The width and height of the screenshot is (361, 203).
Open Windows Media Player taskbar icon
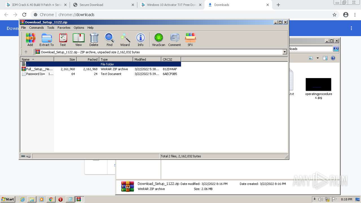click(41, 199)
